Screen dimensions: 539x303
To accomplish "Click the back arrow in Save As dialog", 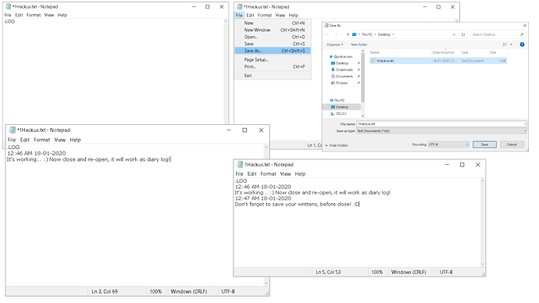I will 327,34.
